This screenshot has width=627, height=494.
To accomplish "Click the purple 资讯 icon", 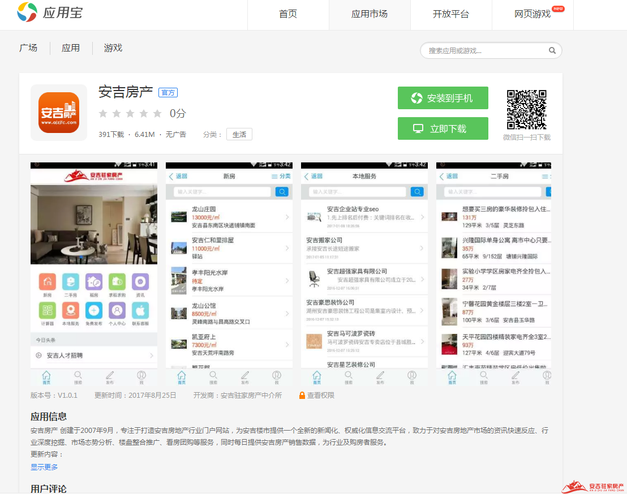I will click(140, 282).
